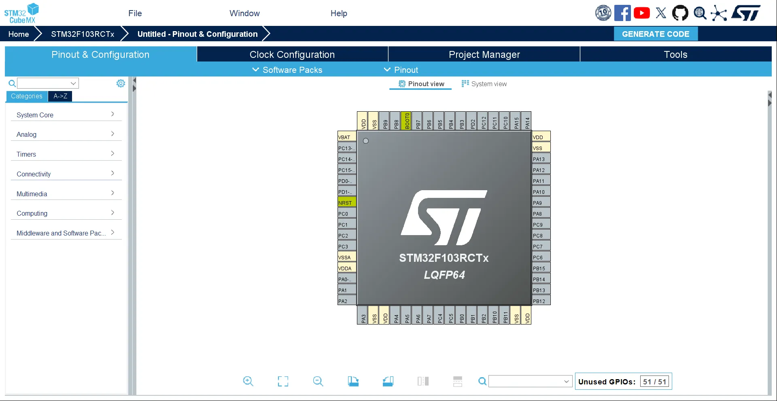Zoom in on the chip pinout view
The width and height of the screenshot is (777, 401).
point(248,381)
